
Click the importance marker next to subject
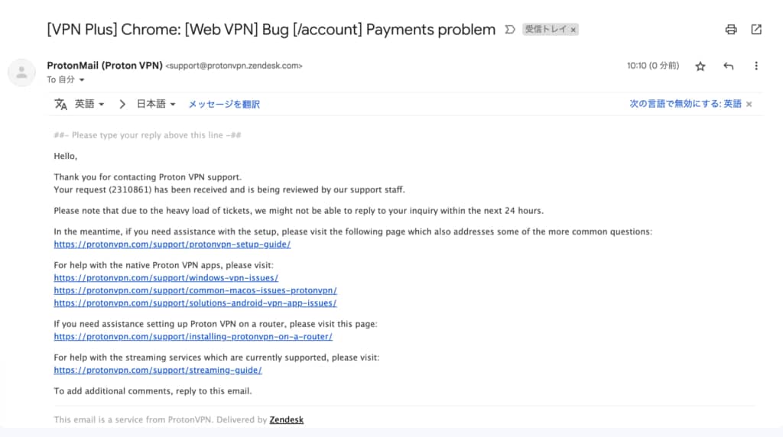tap(509, 30)
